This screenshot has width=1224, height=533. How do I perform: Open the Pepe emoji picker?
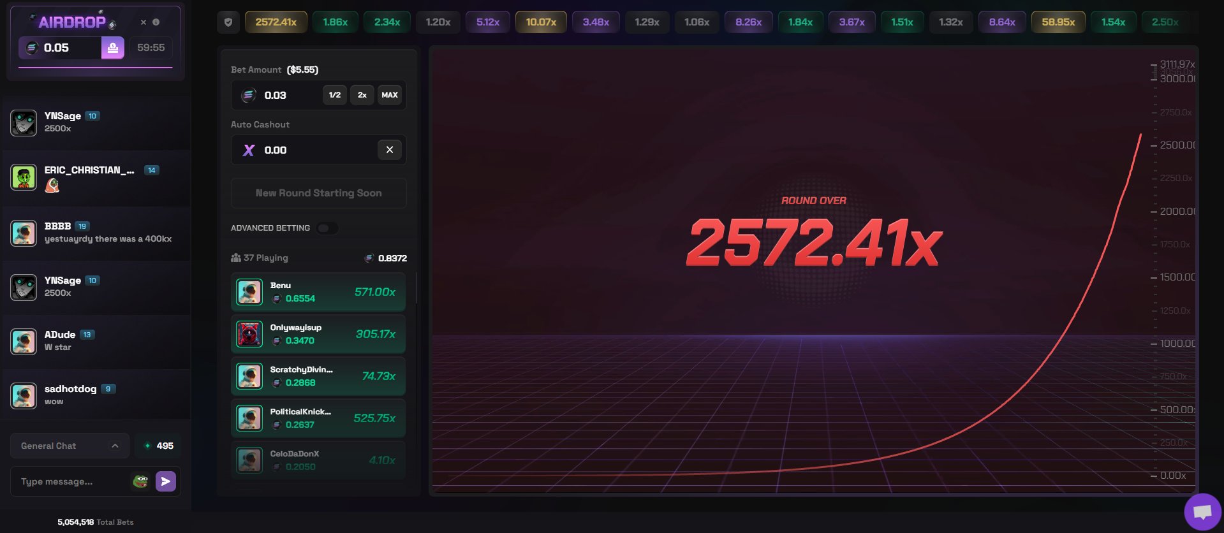coord(140,481)
